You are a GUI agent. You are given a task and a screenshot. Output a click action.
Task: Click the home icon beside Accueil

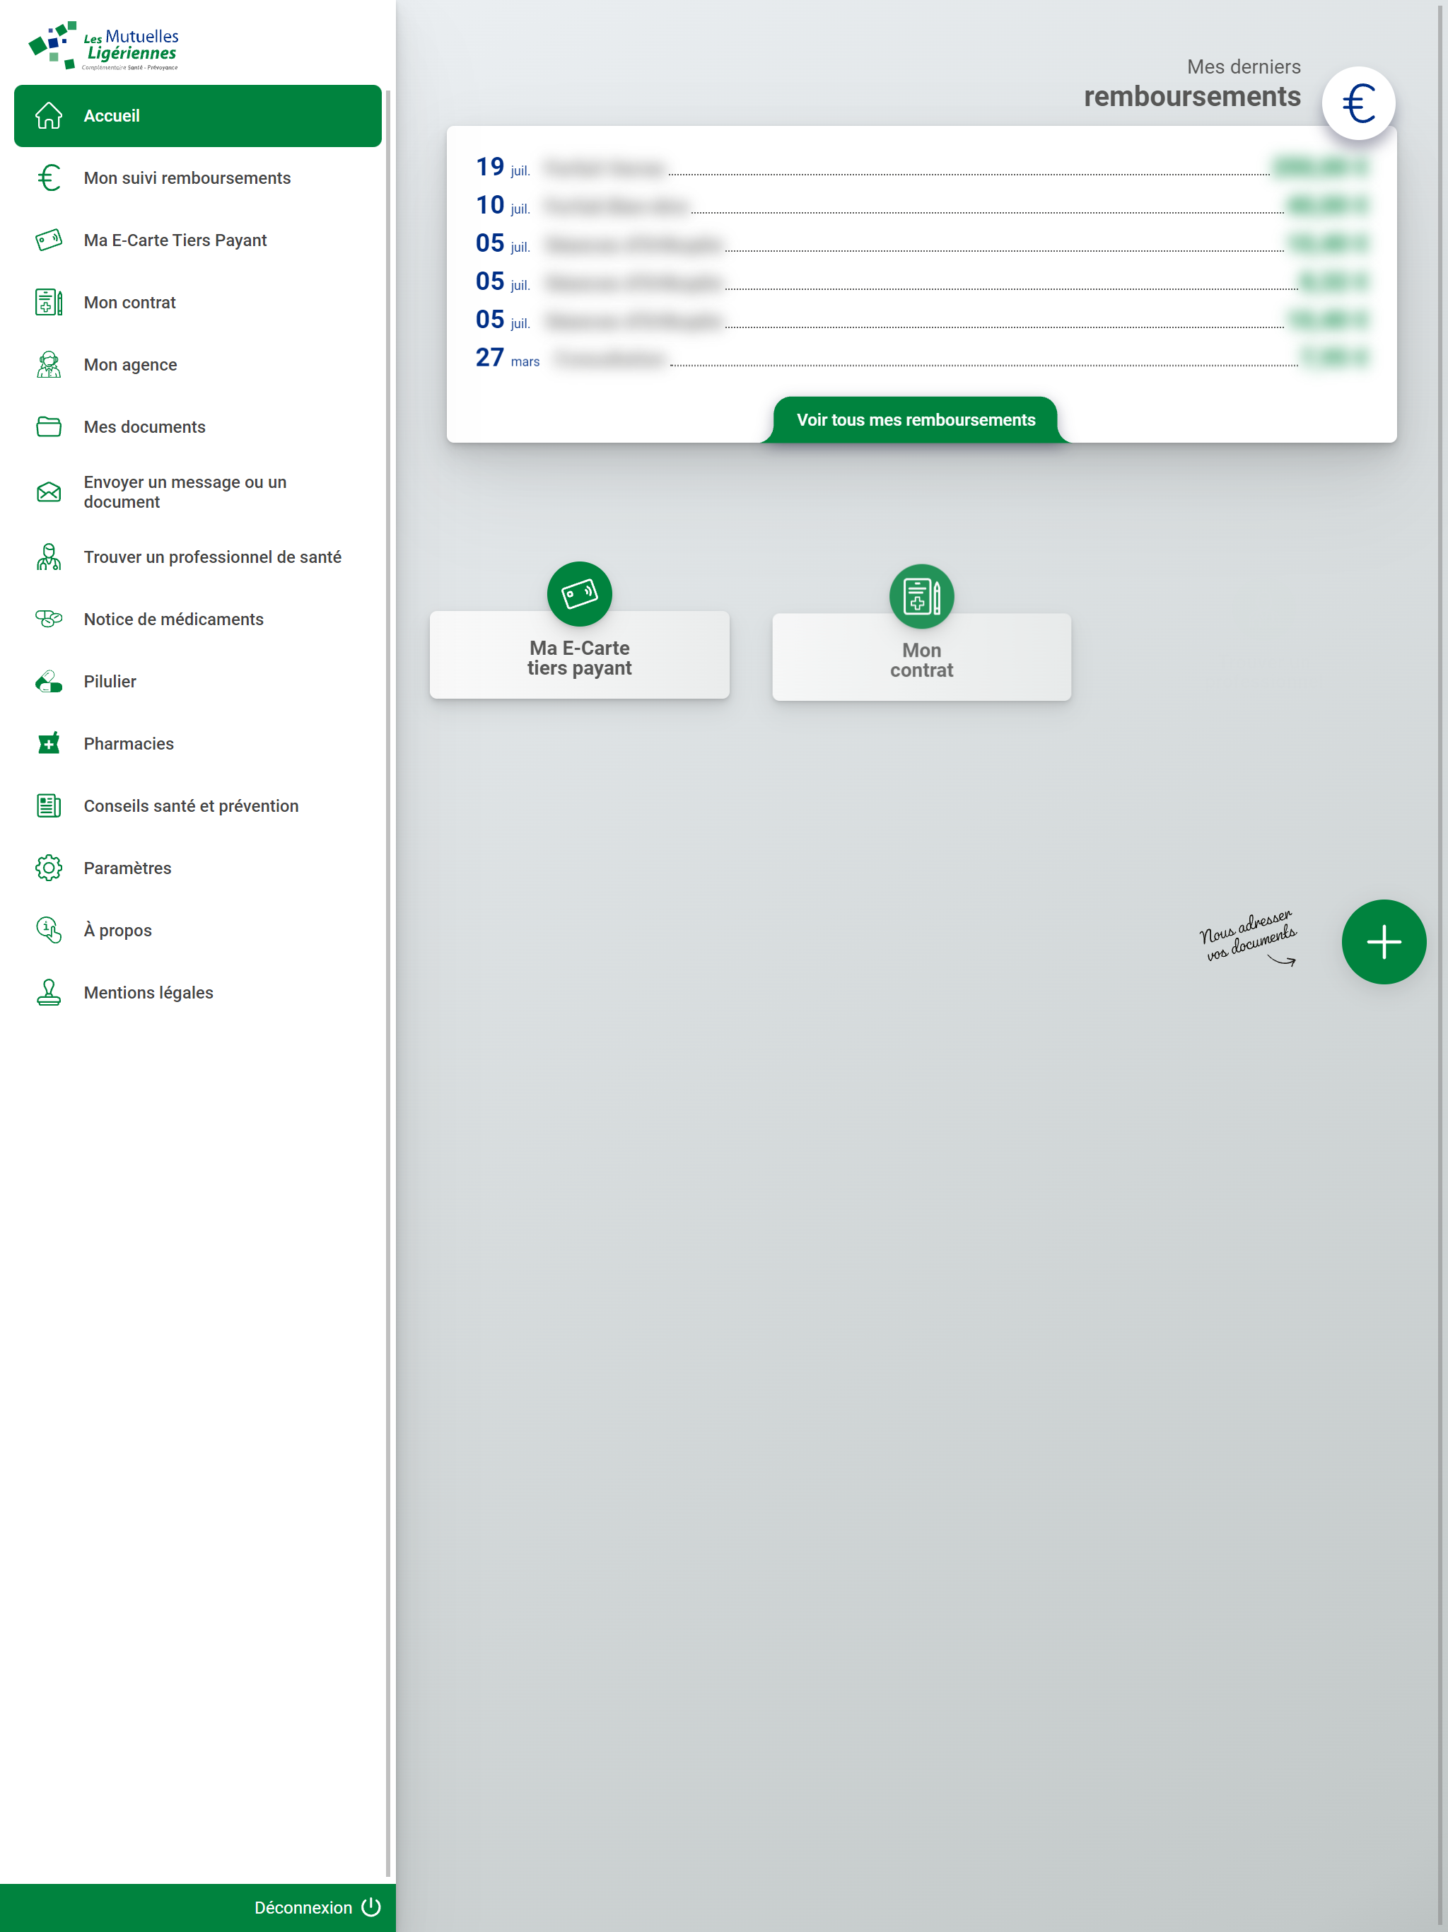point(49,115)
